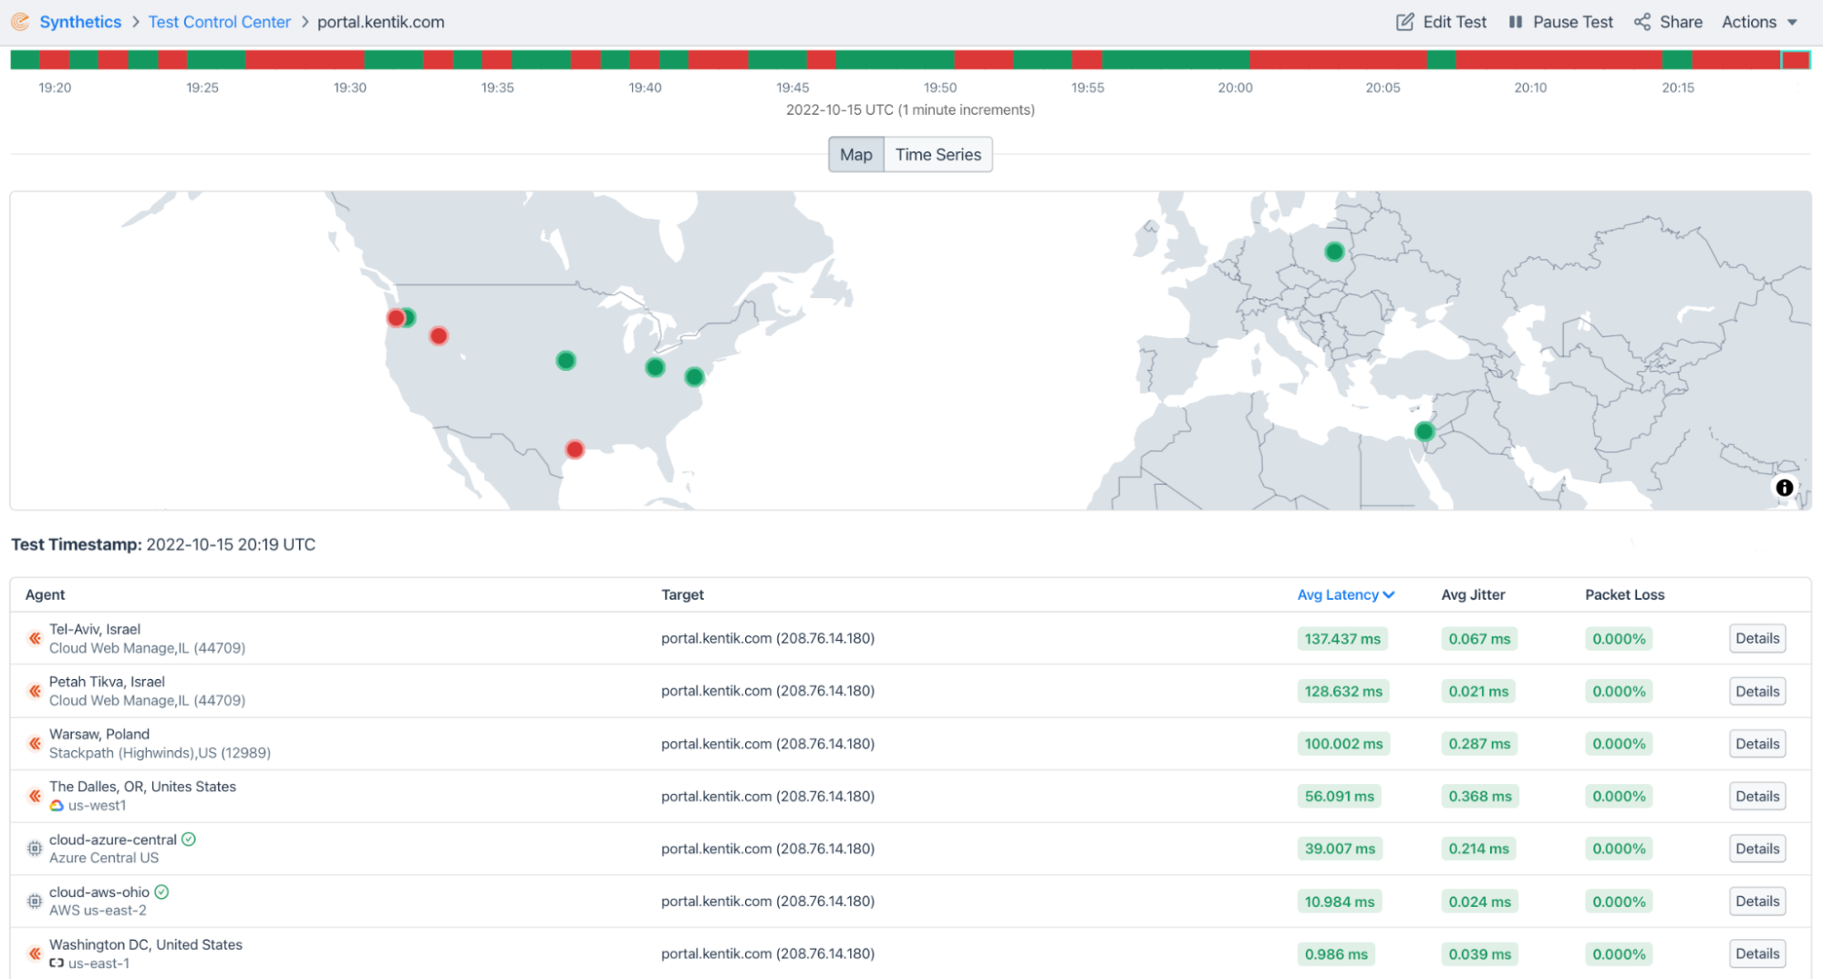Screen dimensions: 1823x979
Task: Open Details for Tel-Aviv, Israel agent
Action: (x=1757, y=639)
